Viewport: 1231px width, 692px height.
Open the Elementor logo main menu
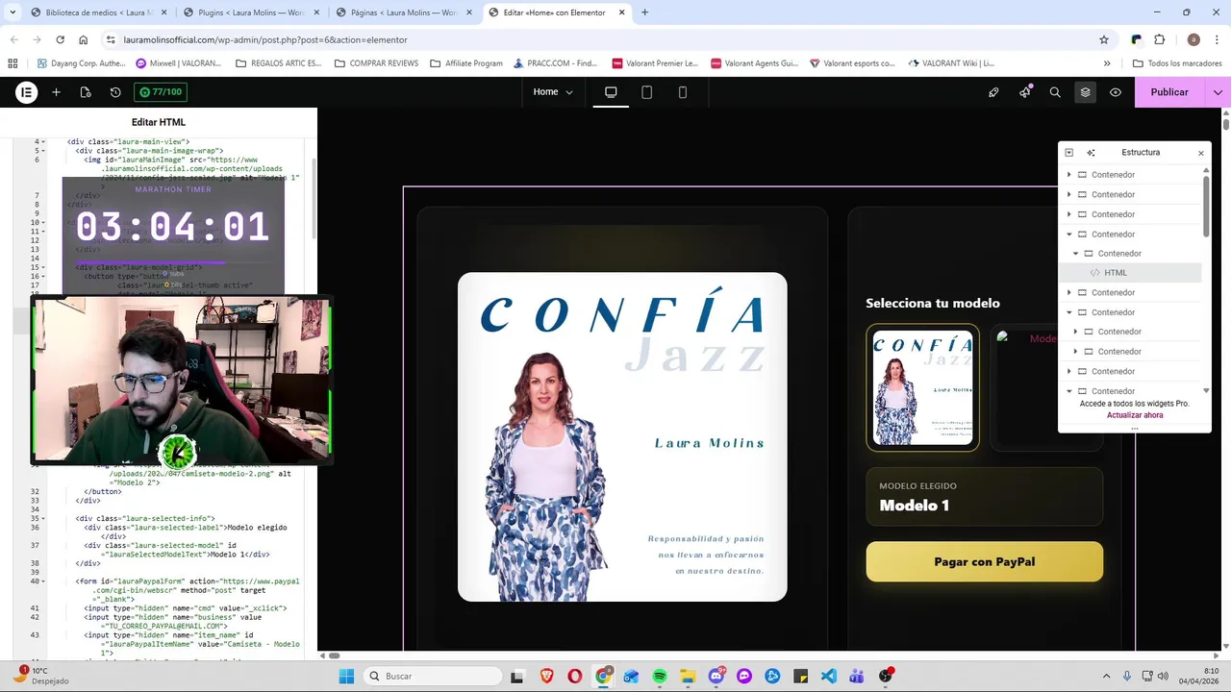pyautogui.click(x=26, y=92)
